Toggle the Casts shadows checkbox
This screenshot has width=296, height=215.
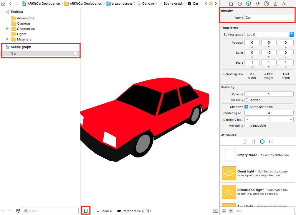tap(246, 106)
